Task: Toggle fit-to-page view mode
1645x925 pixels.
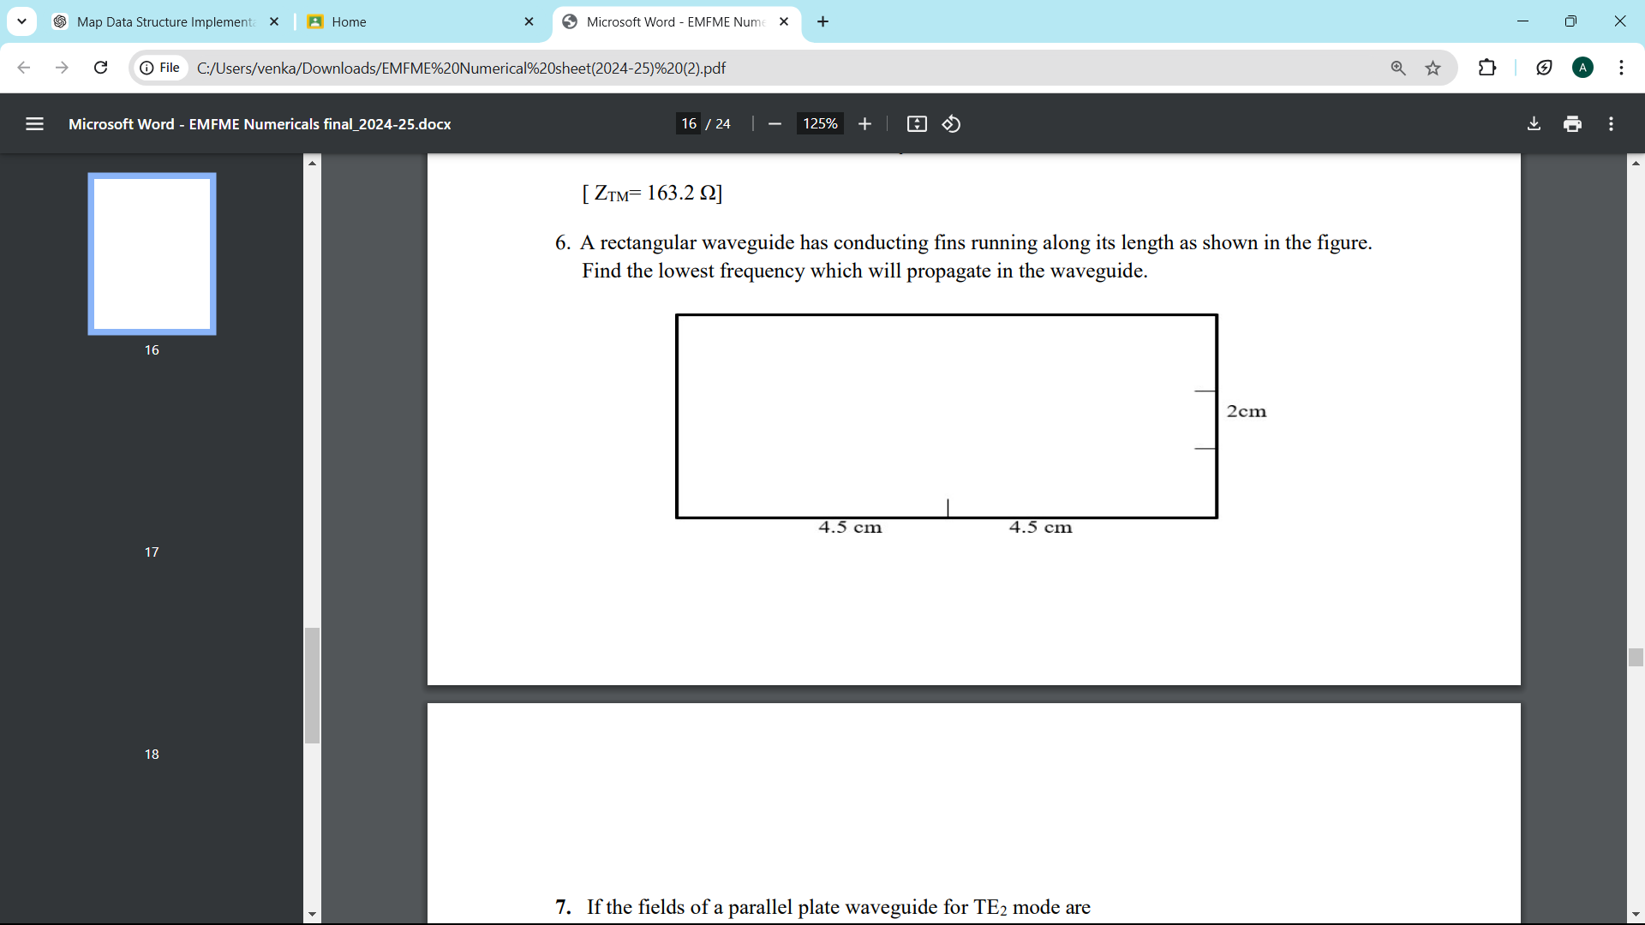Action: 916,123
